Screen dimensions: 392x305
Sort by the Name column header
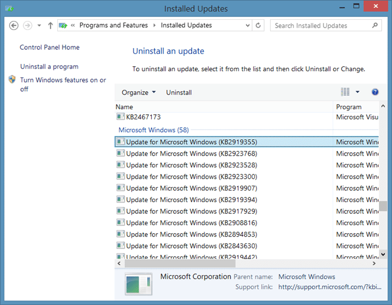tap(224, 107)
